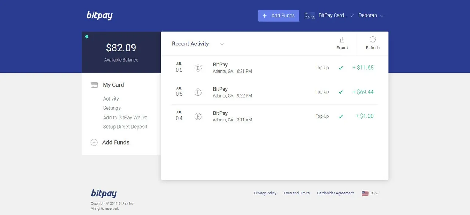Expand the Recent Activity filter chevron
The width and height of the screenshot is (470, 215).
[222, 44]
